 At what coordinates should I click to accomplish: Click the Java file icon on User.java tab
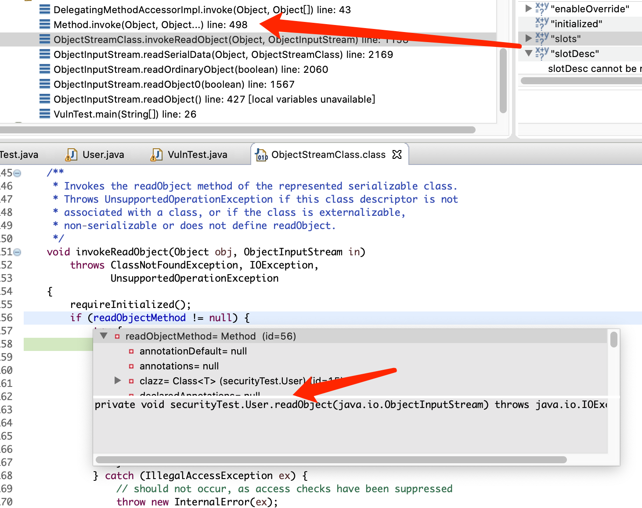pos(71,154)
